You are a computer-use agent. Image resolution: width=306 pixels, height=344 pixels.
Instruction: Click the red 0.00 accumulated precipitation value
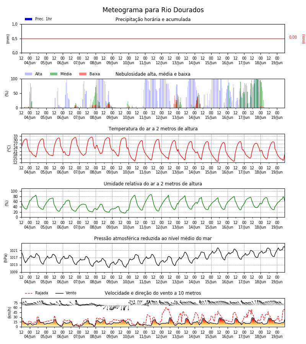tap(293, 37)
